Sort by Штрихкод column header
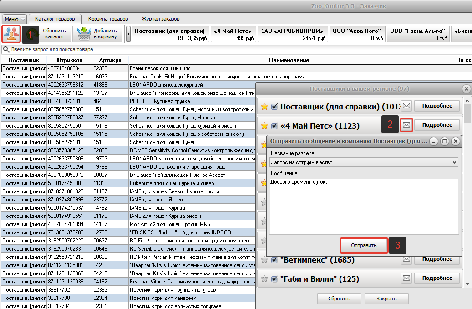 coord(69,60)
